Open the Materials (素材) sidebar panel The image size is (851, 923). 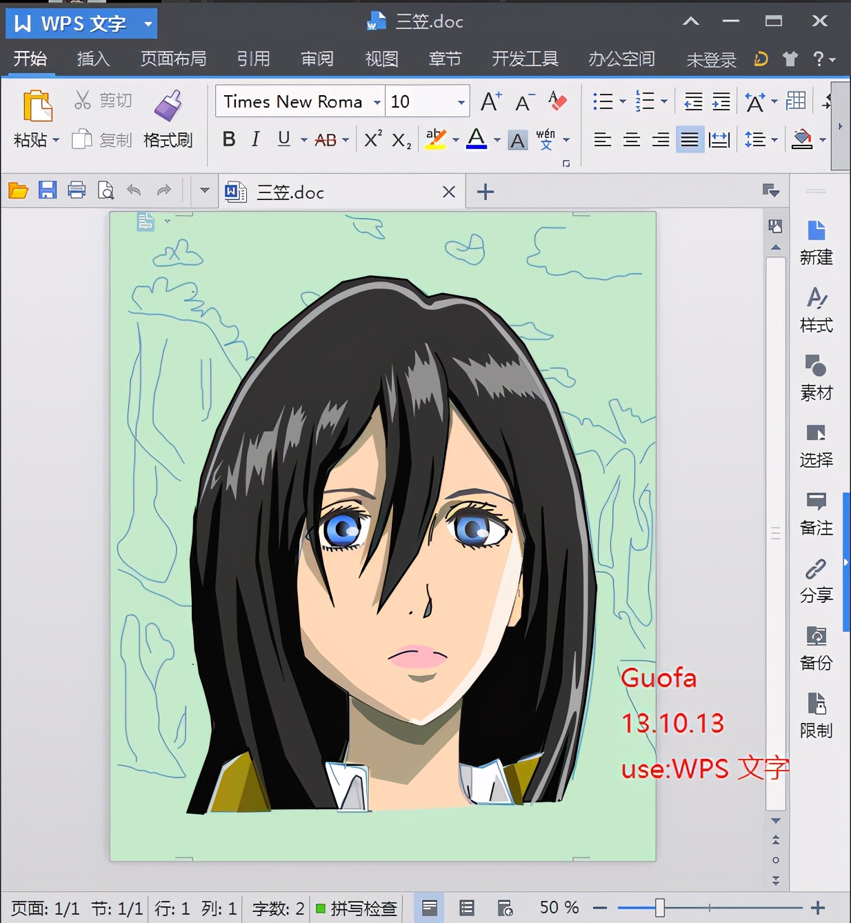pos(817,378)
